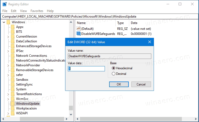Select the DisableWUfBSafeguards DWORD icon
Viewport: 199px width, 122px height.
click(78, 34)
